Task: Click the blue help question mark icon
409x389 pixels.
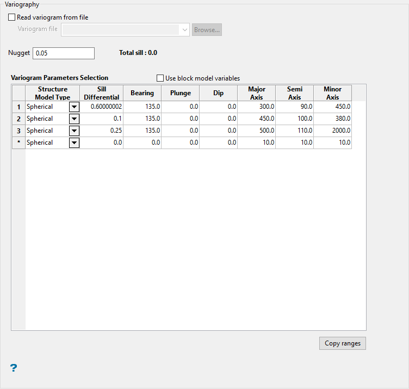Action: [x=14, y=368]
